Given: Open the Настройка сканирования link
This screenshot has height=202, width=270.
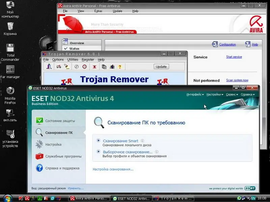Looking at the screenshot, I should click(113, 169).
